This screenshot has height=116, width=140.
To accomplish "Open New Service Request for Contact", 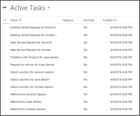I will [x=31, y=50].
